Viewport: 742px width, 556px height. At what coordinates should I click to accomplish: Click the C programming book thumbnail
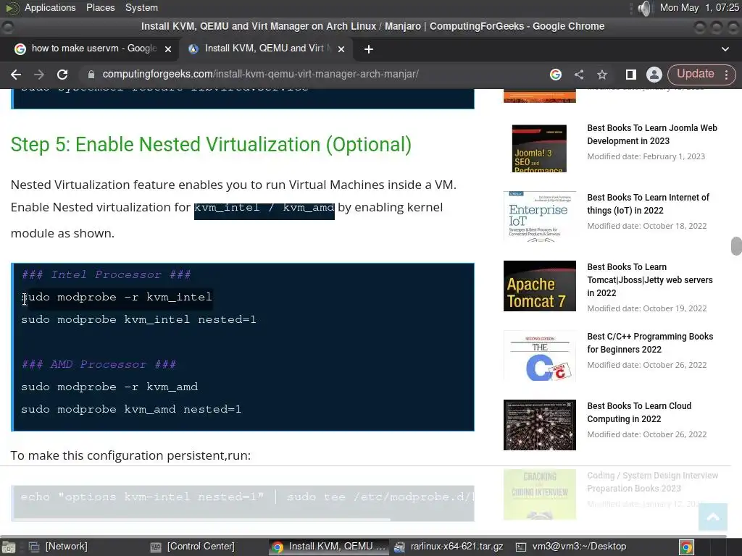coord(539,355)
